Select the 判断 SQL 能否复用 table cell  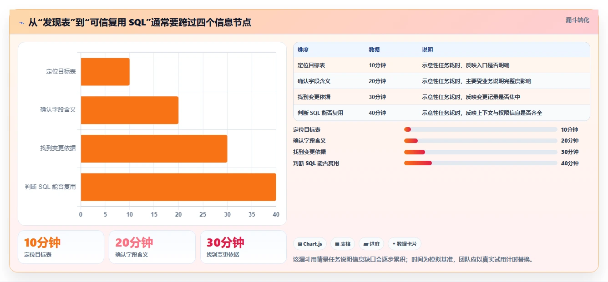[320, 113]
